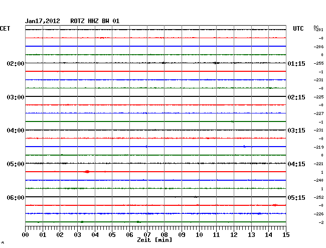Click the DC offset value -252
This screenshot has height=248, width=326.
point(318,197)
